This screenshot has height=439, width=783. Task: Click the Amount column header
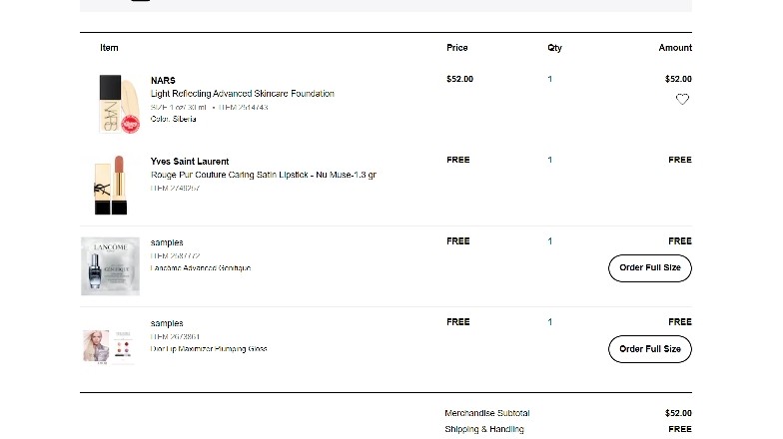(675, 48)
